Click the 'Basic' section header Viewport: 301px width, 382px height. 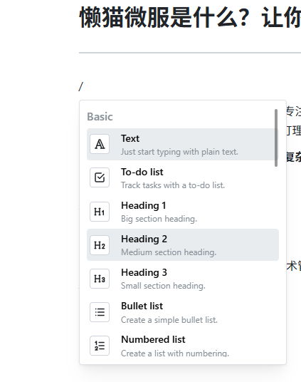click(x=100, y=117)
